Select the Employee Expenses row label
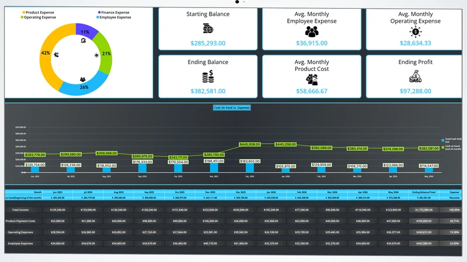Viewport: 467px width, 262px height. pos(20,243)
